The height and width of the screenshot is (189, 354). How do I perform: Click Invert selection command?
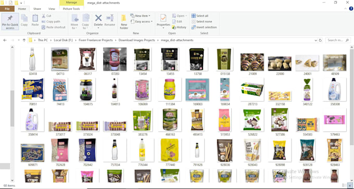204,27
